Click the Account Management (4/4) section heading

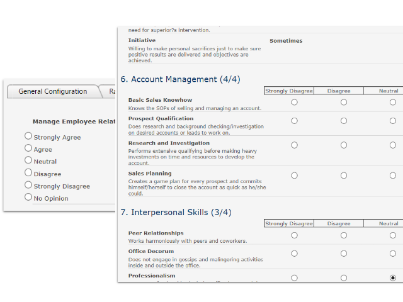tap(181, 79)
